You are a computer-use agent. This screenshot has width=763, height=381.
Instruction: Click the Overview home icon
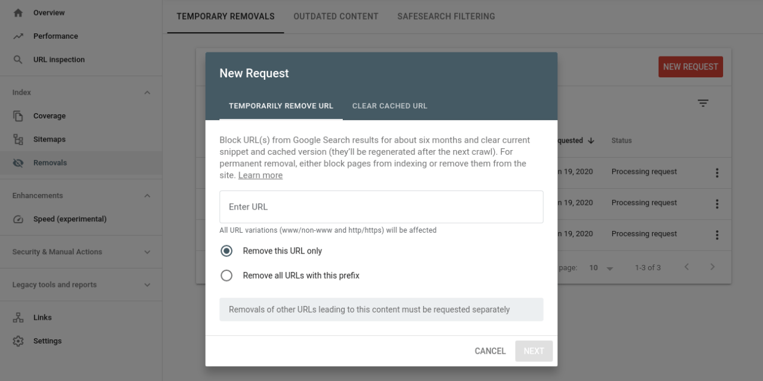(18, 13)
